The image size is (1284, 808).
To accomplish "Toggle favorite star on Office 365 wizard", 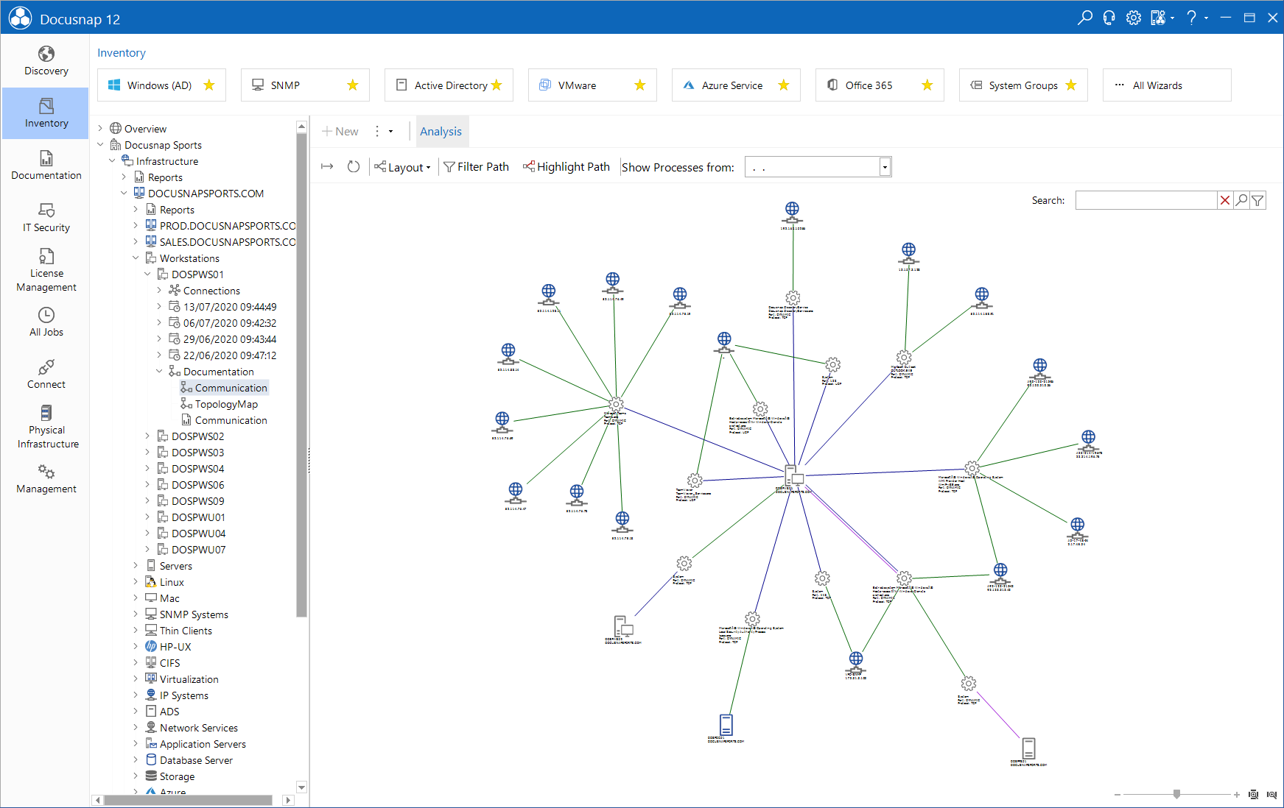I will 927,85.
